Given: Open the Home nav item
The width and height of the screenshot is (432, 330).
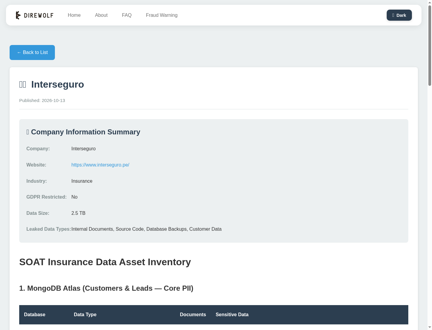Looking at the screenshot, I should pos(74,15).
